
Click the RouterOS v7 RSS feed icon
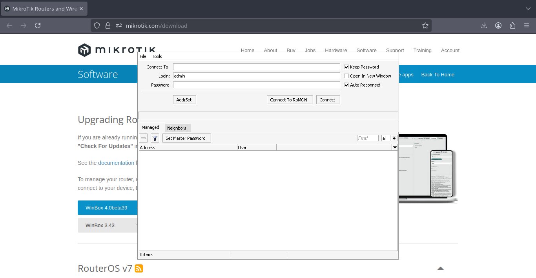click(139, 269)
